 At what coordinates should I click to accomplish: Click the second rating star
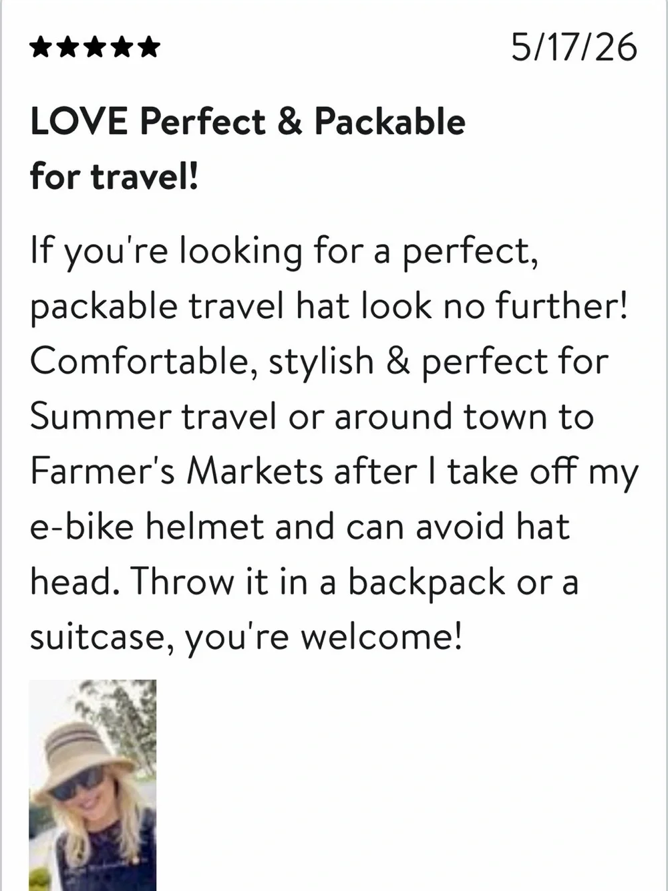[x=68, y=47]
